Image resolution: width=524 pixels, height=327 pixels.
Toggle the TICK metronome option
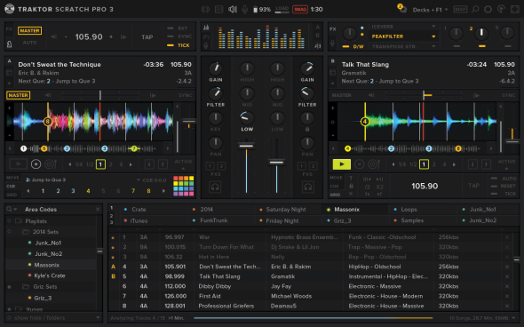pos(179,45)
